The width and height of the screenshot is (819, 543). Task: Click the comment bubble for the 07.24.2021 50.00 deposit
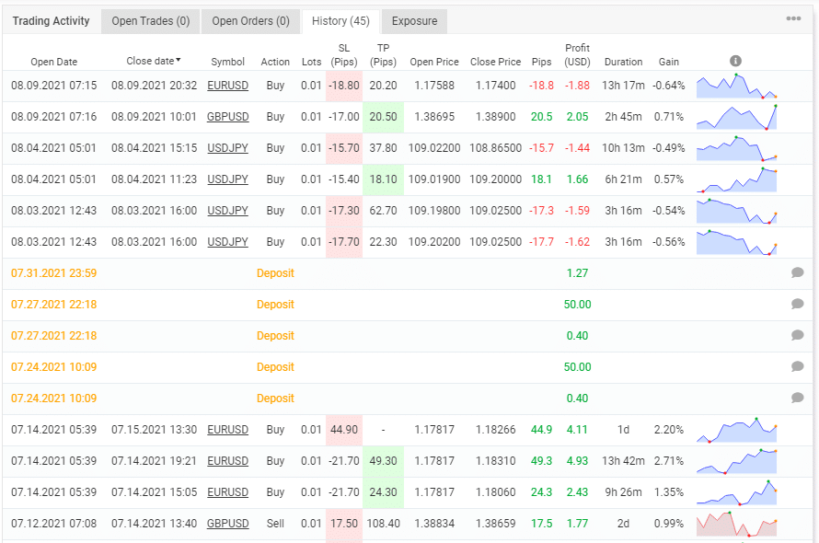coord(796,366)
